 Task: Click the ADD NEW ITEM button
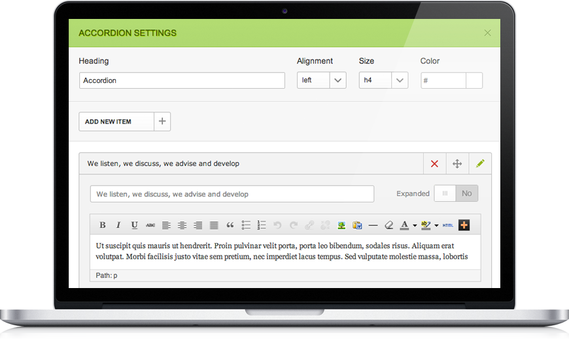click(116, 121)
